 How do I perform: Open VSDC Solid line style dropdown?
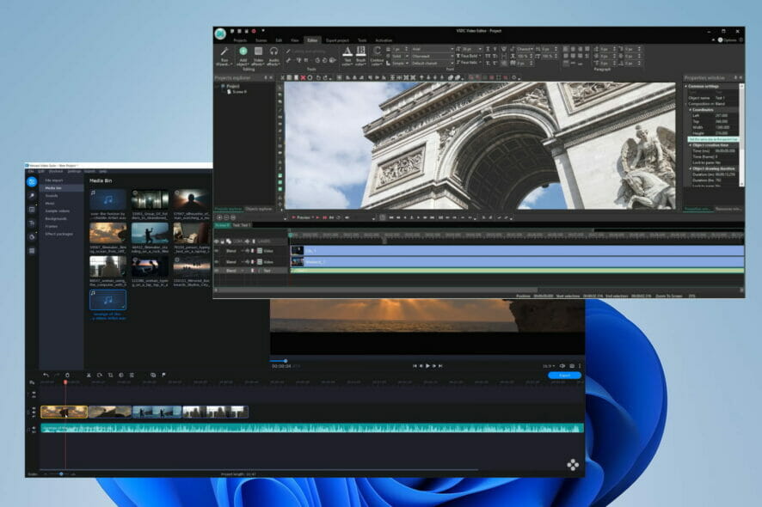(x=400, y=57)
